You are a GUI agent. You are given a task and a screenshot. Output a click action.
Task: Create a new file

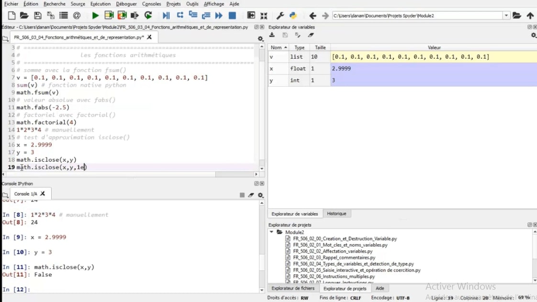11,15
